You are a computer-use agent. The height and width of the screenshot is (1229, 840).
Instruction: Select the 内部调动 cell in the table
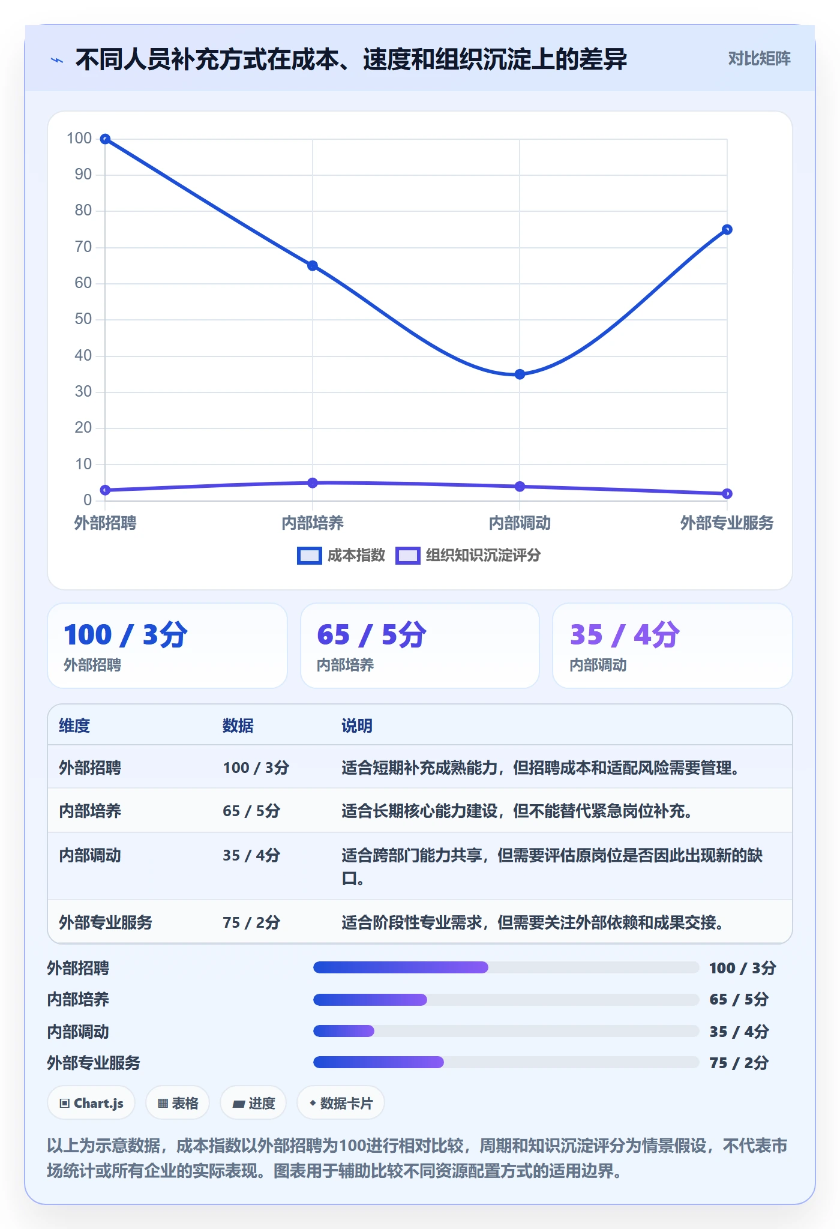90,855
